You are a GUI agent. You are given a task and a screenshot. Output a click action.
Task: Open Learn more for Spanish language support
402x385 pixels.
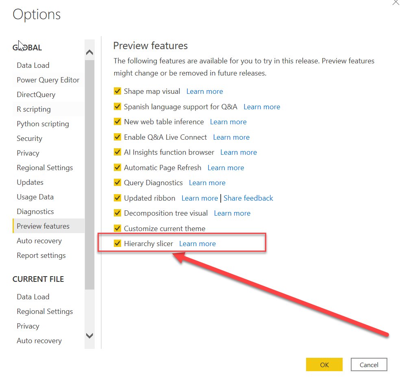262,107
